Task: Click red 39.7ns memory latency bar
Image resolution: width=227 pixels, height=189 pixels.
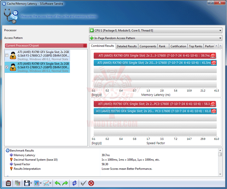Action: tap(154, 55)
